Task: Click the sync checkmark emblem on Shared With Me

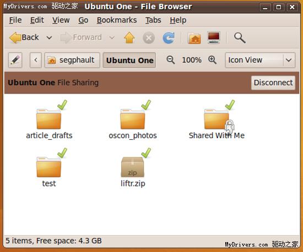Action: (x=230, y=105)
